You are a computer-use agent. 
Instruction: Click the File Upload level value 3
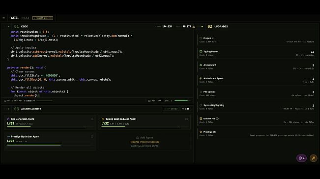click(x=313, y=92)
